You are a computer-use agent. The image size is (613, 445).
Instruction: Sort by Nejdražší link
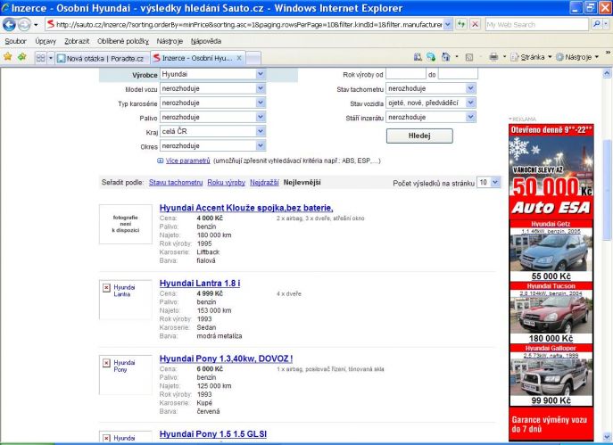tap(264, 183)
